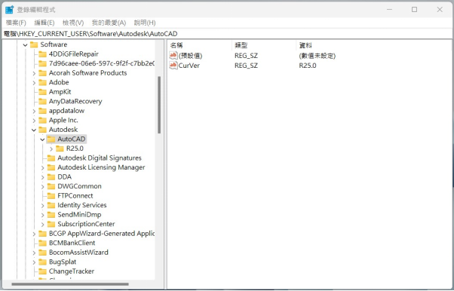
Task: Click the FTPConnect folder icon
Action: click(51, 196)
